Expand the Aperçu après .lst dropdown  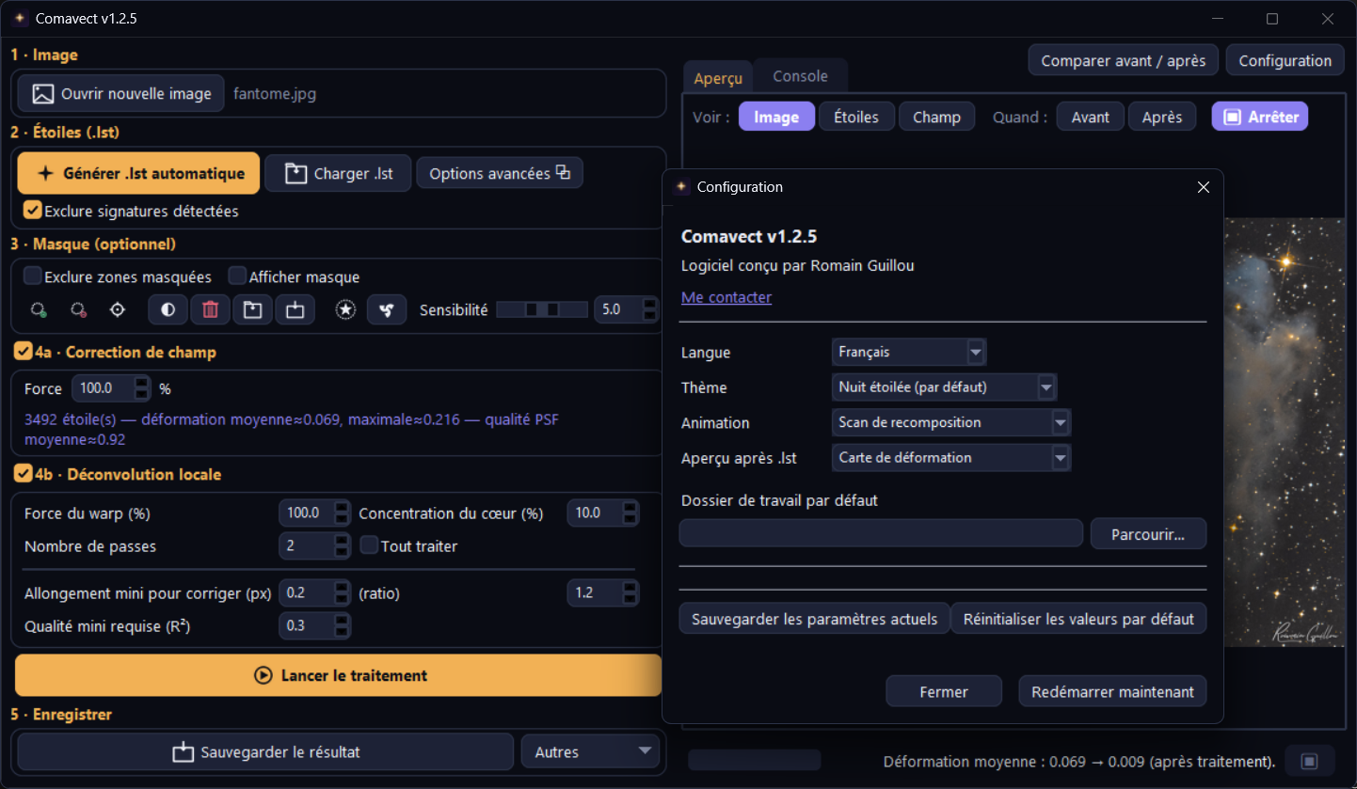[x=951, y=457]
